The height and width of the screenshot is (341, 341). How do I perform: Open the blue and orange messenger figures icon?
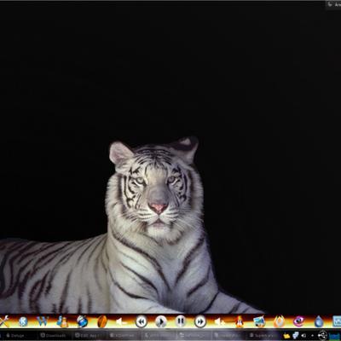(62, 321)
